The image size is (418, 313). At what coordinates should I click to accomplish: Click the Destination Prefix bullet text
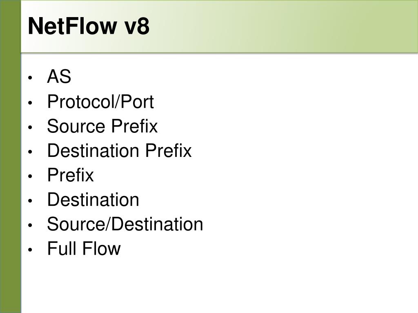[x=120, y=150]
